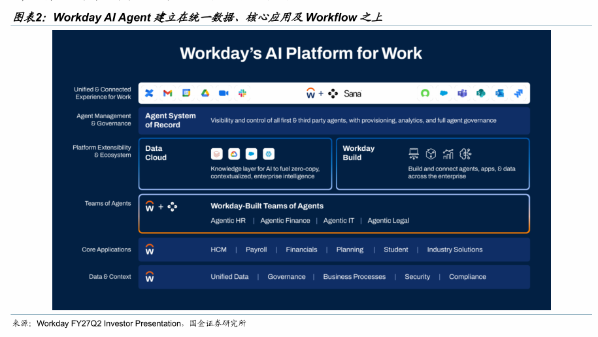This screenshot has height=337, width=598.
Task: Click the bar chart icon in Workday Build
Action: tap(448, 153)
